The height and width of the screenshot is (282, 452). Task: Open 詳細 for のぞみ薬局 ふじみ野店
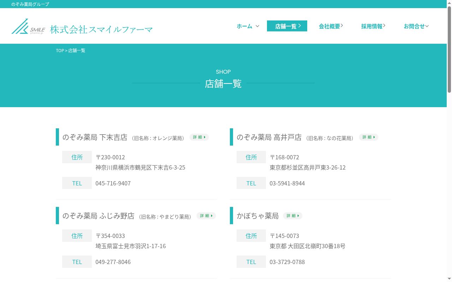pyautogui.click(x=206, y=216)
